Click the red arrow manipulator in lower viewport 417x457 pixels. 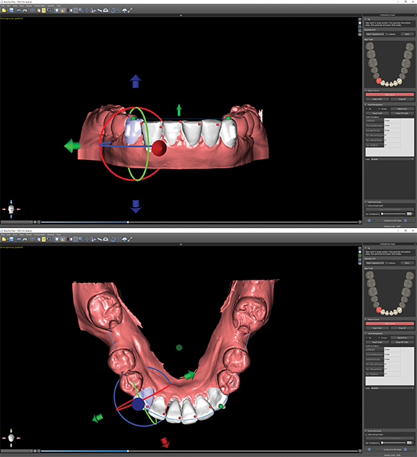[165, 442]
